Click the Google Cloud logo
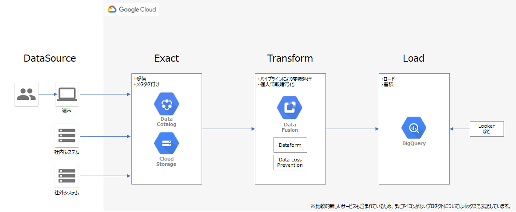This screenshot has height=212, width=516. (x=132, y=9)
